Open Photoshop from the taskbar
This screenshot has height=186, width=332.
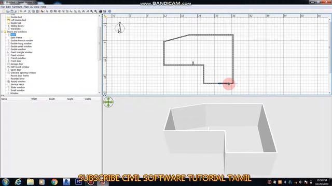(x=78, y=182)
